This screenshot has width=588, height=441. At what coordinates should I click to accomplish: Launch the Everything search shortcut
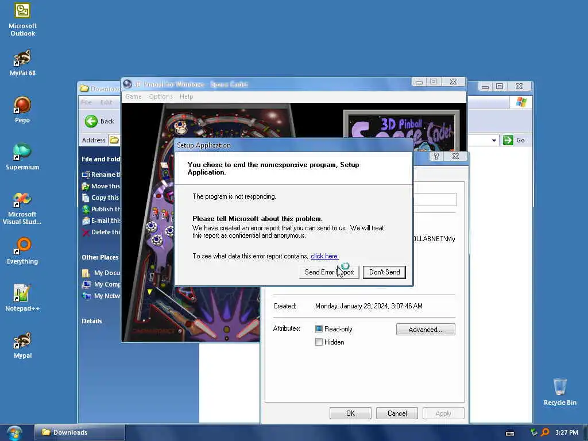[22, 251]
